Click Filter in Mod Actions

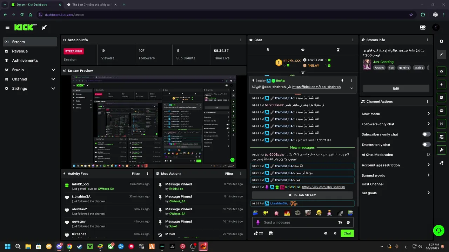click(229, 174)
